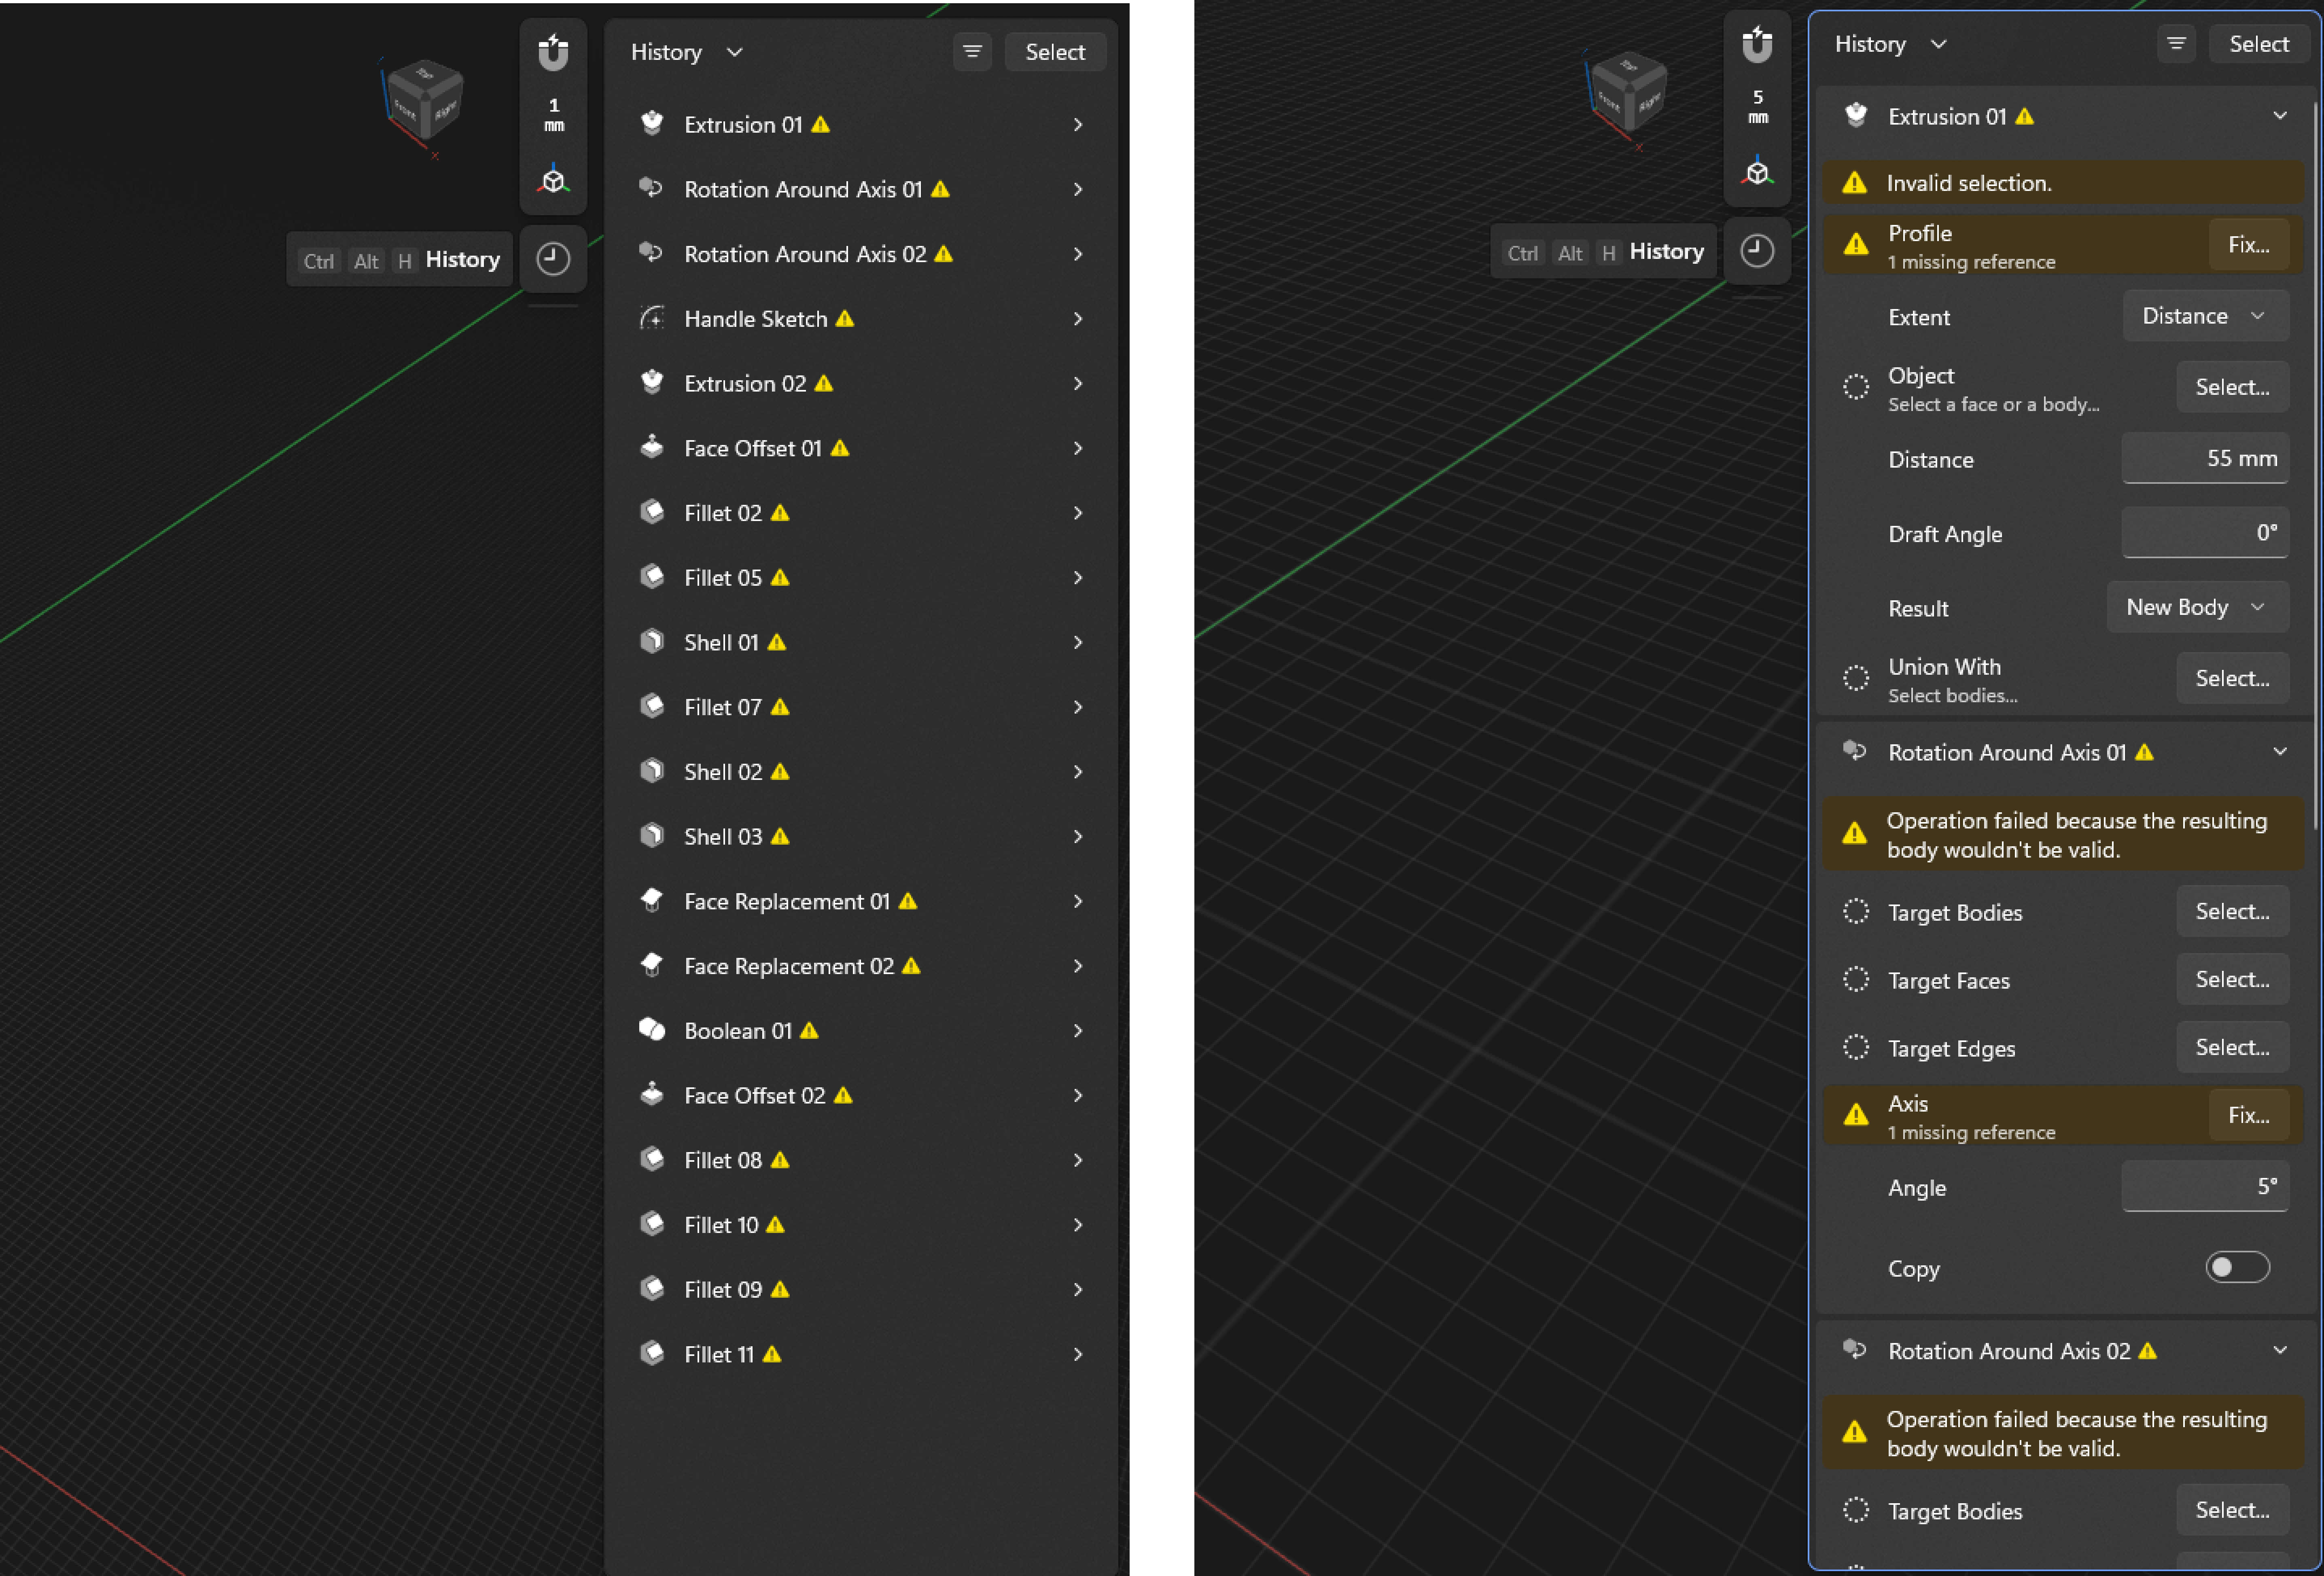Viewport: 2324px width, 1576px height.
Task: Open the History dropdown in left panel
Action: [x=686, y=52]
